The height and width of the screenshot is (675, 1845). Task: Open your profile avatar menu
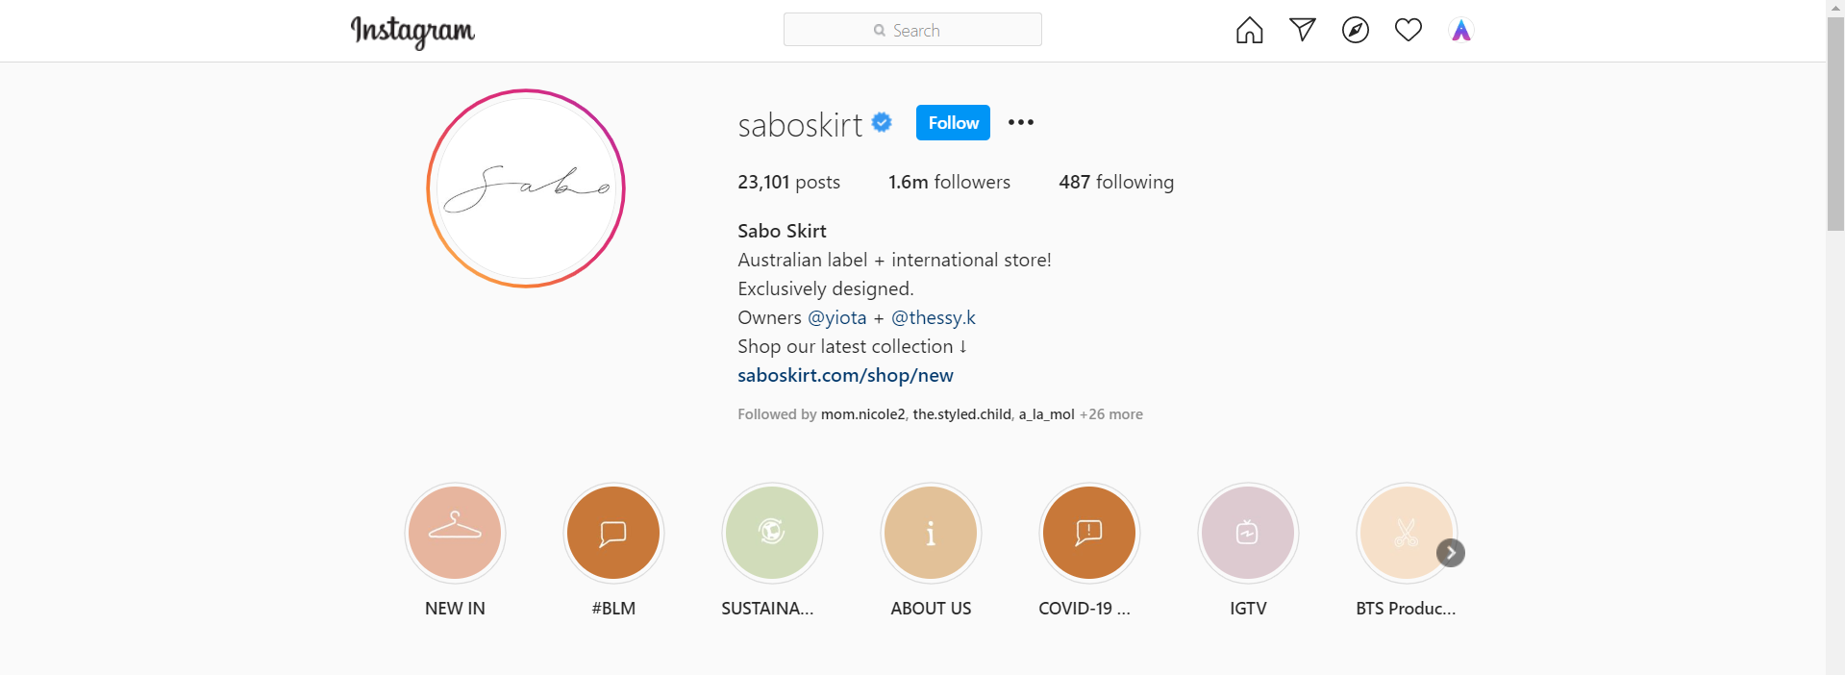[1460, 31]
